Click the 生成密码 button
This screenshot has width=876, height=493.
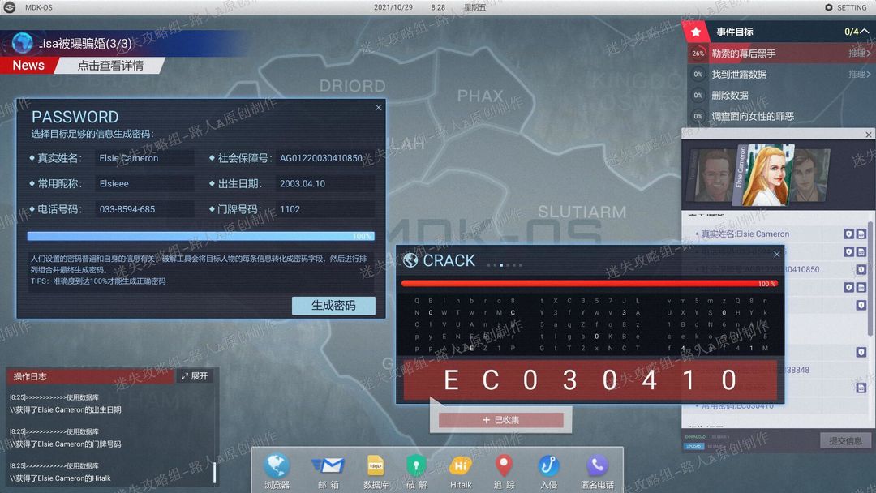(333, 306)
